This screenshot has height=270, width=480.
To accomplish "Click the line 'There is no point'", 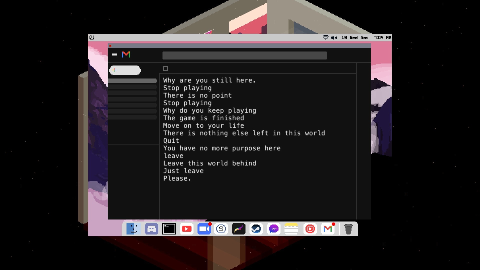I will point(197,95).
